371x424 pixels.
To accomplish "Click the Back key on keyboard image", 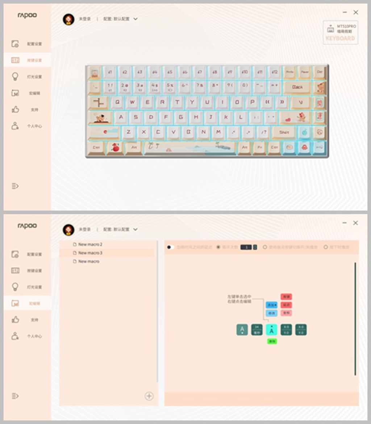I will pos(297,87).
